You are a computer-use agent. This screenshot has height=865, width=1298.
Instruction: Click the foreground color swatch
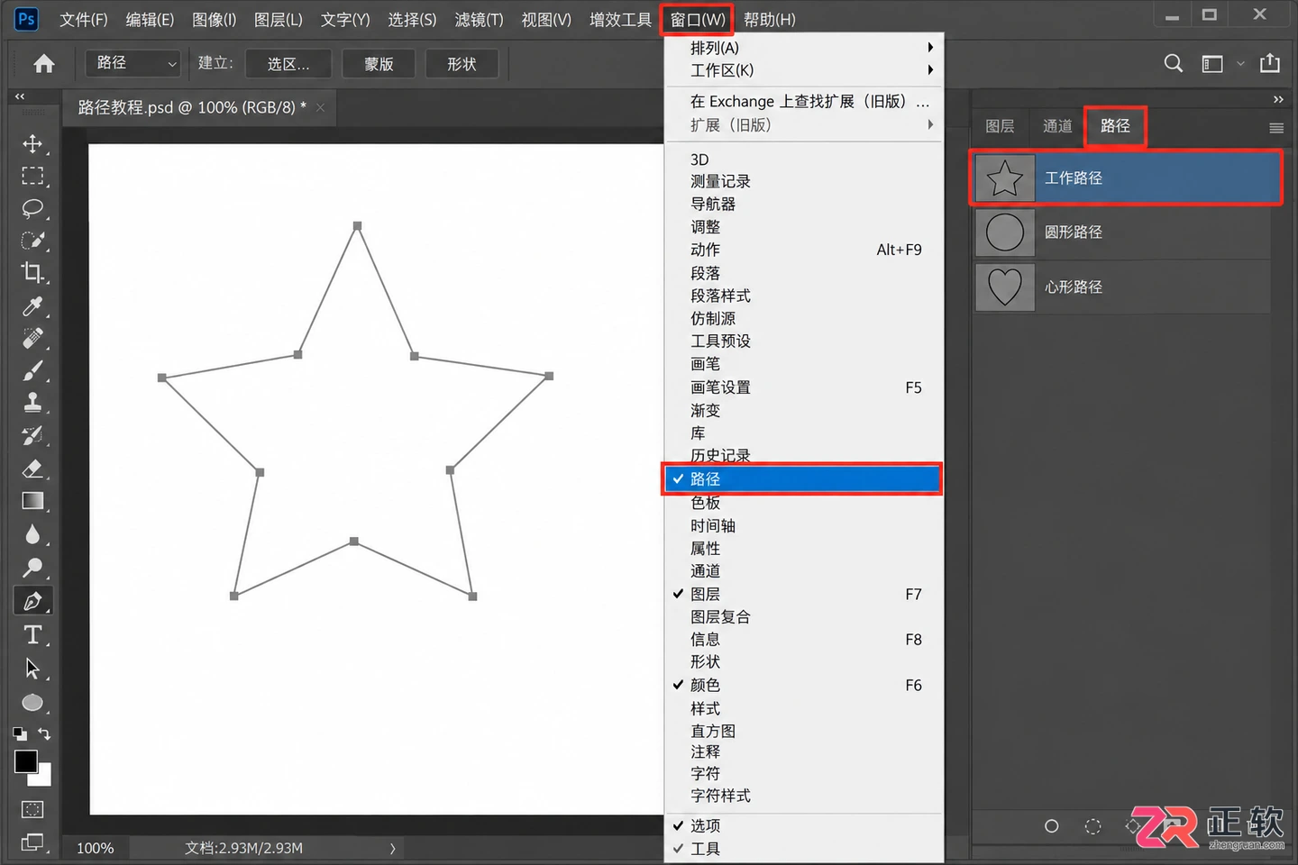click(x=26, y=761)
